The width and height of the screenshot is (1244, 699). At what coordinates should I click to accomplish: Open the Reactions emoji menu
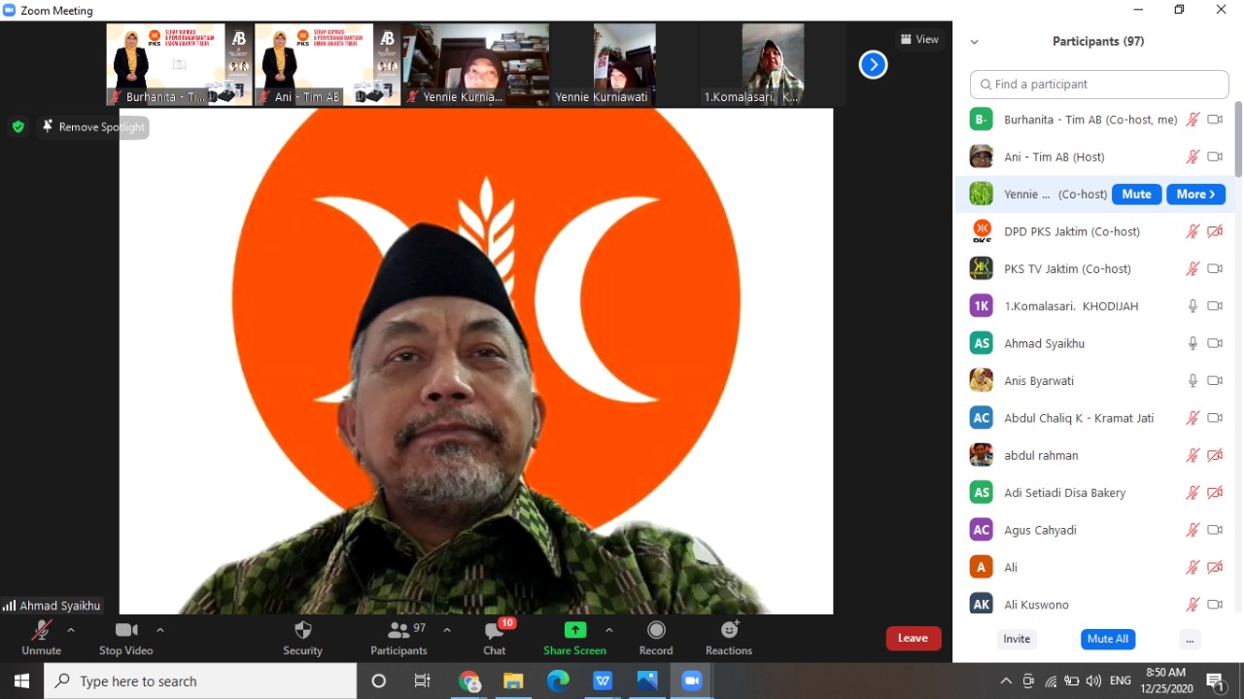729,630
